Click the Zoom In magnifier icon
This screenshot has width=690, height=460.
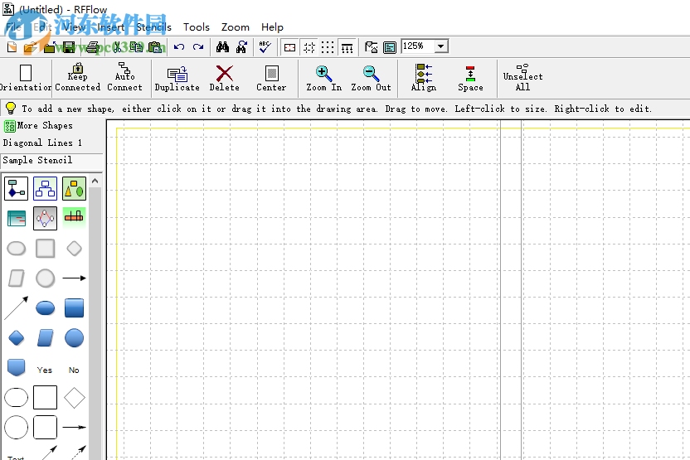pos(323,75)
